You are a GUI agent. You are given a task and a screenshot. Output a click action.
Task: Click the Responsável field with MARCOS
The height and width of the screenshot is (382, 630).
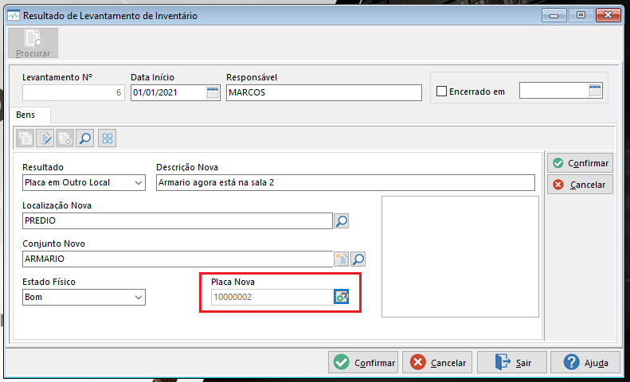324,92
